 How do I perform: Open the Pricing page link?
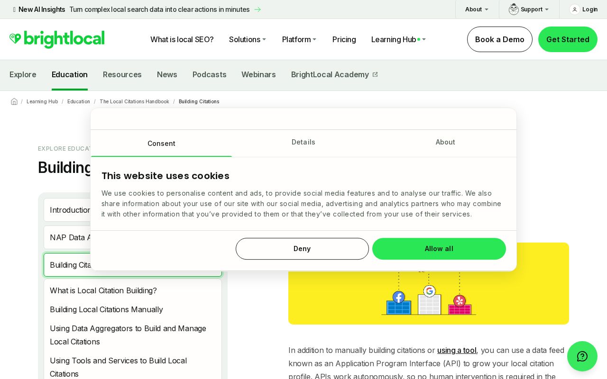coord(344,39)
